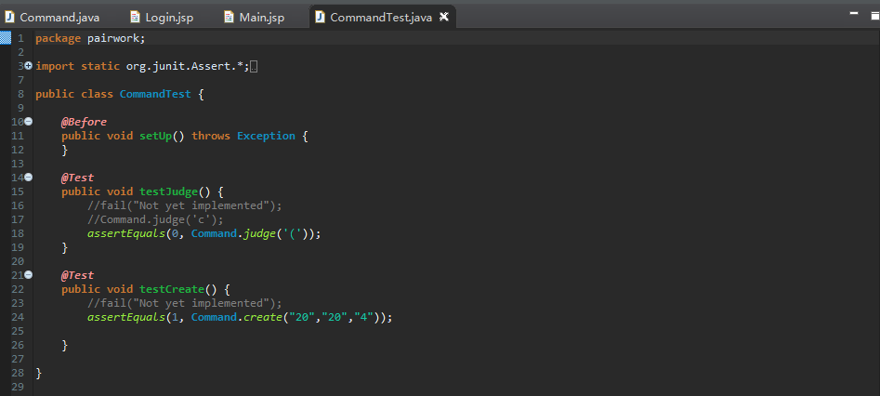Click the collapsed import placeholder box on line 3
The image size is (880, 396).
click(254, 67)
